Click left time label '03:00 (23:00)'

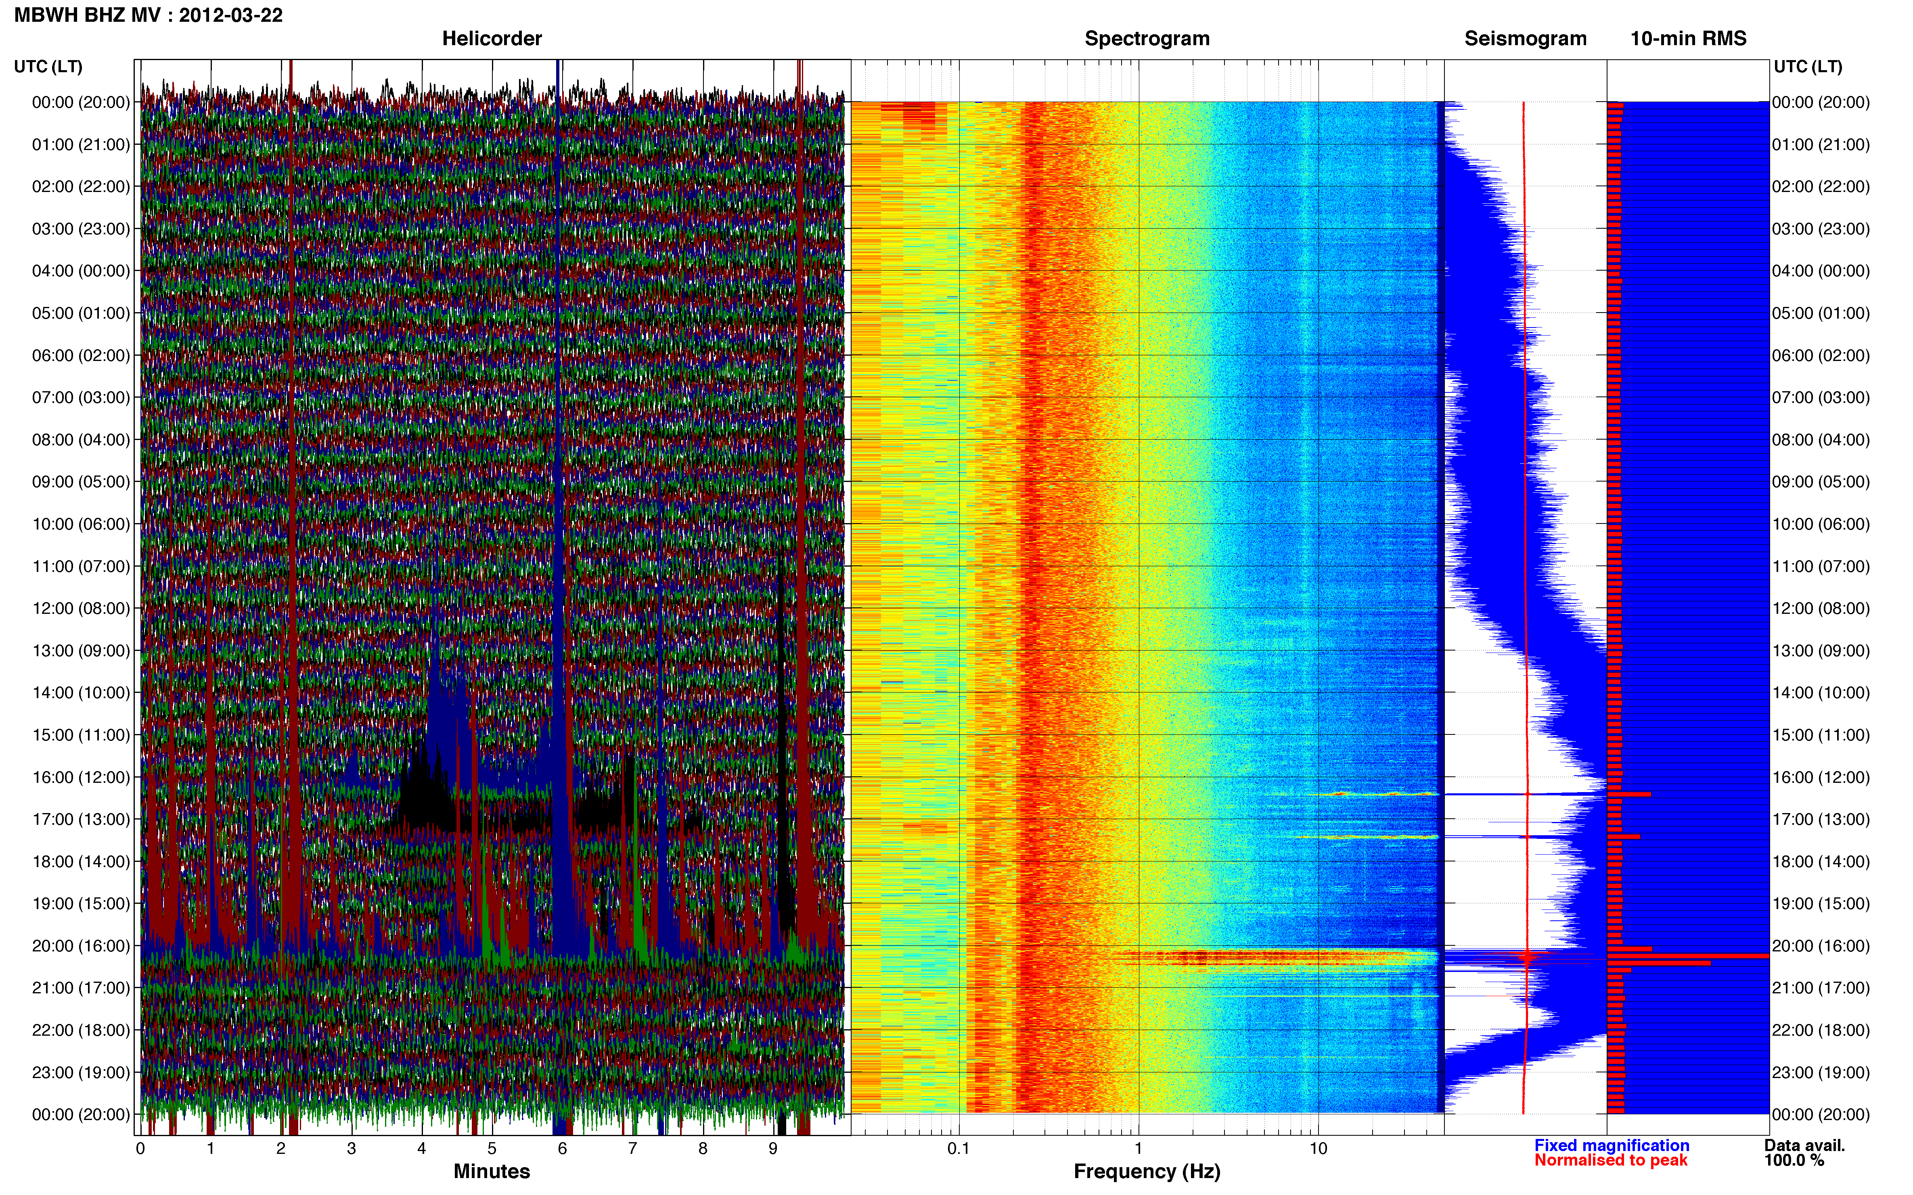[x=81, y=229]
